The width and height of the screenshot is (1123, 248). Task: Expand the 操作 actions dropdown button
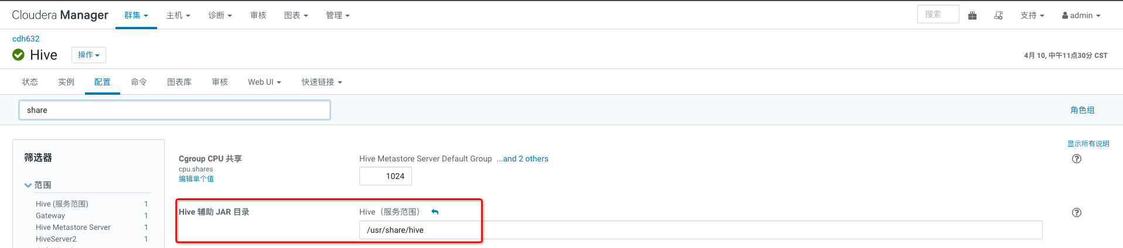pos(89,55)
